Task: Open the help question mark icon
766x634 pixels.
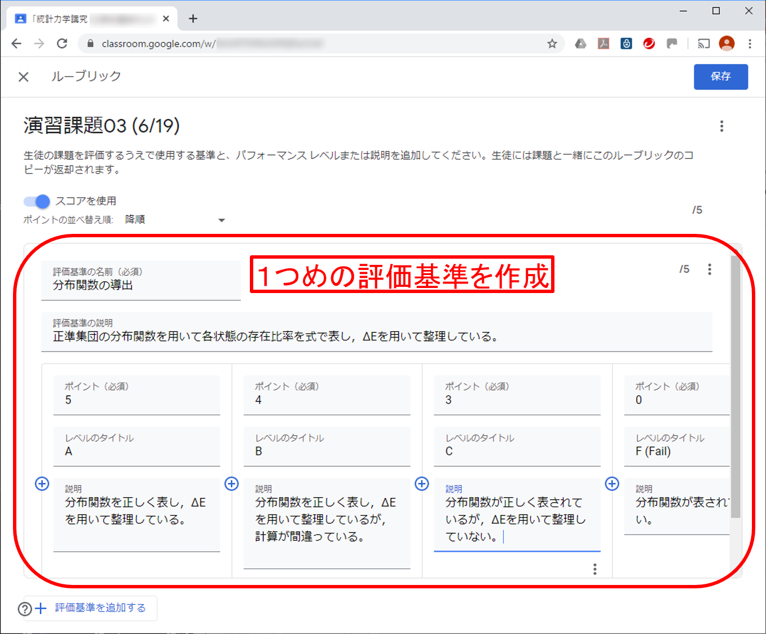Action: tap(25, 609)
